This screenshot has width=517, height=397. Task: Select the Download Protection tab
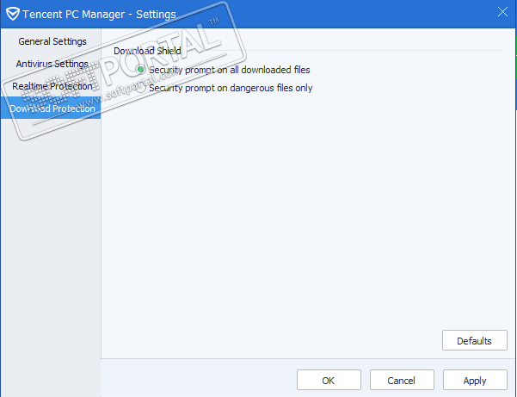[x=52, y=108]
